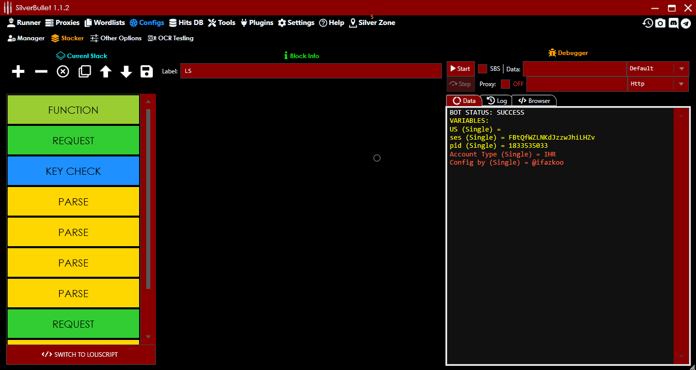This screenshot has width=696, height=370.
Task: Open Discord via the Discord icon
Action: pos(674,22)
